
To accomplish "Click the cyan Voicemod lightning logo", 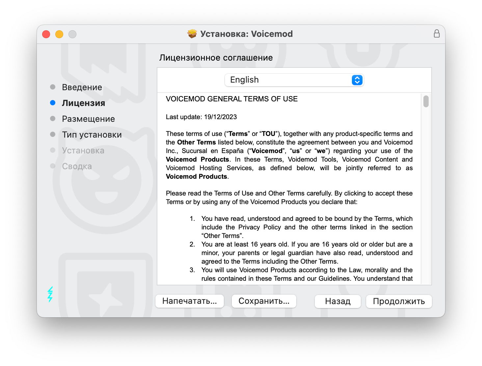I will point(50,294).
